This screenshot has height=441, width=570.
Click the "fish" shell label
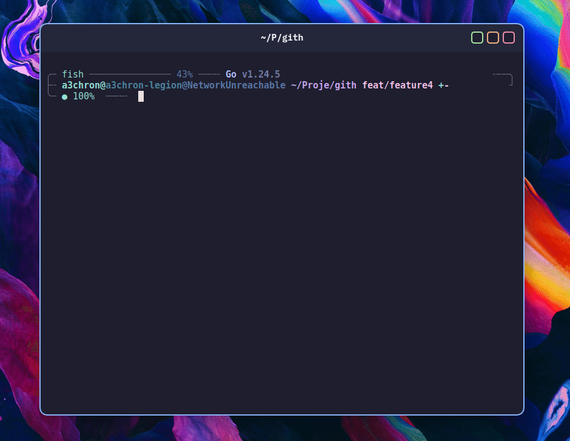pyautogui.click(x=73, y=75)
